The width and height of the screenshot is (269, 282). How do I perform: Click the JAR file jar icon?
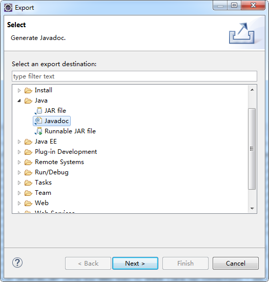point(38,111)
